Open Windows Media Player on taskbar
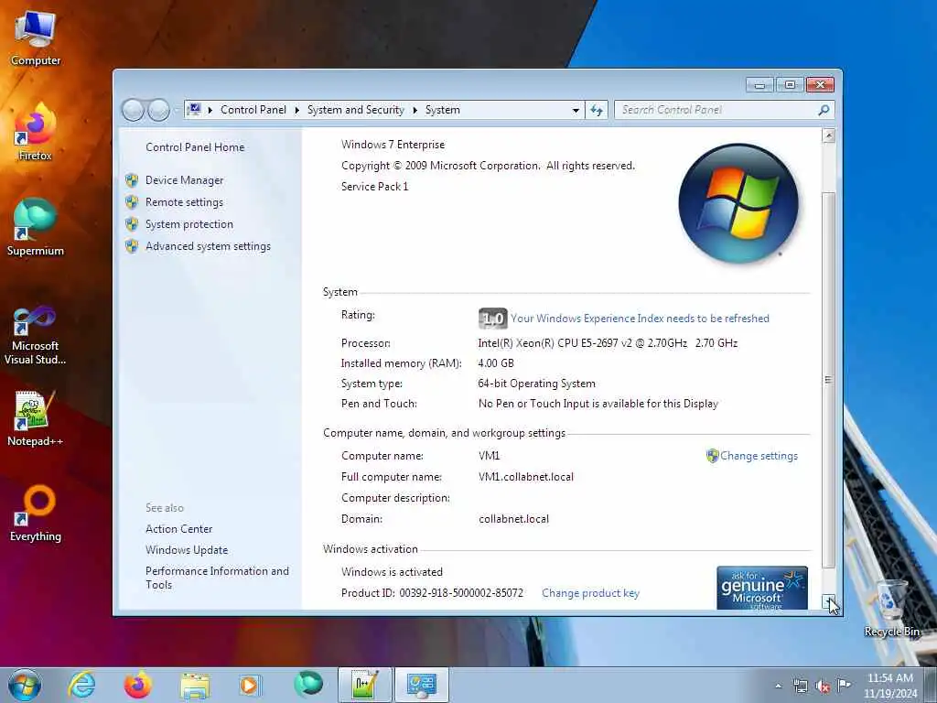This screenshot has height=703, width=937. (250, 685)
